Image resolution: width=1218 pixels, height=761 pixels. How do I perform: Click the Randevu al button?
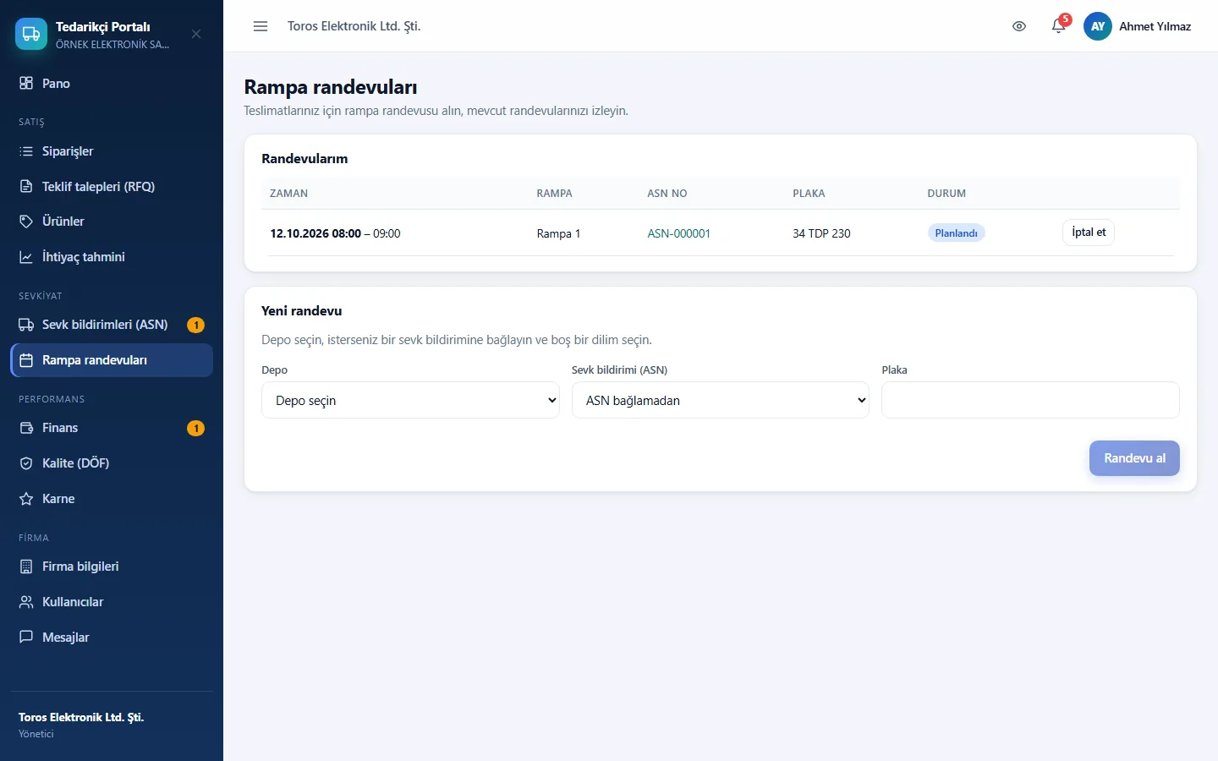coord(1134,458)
